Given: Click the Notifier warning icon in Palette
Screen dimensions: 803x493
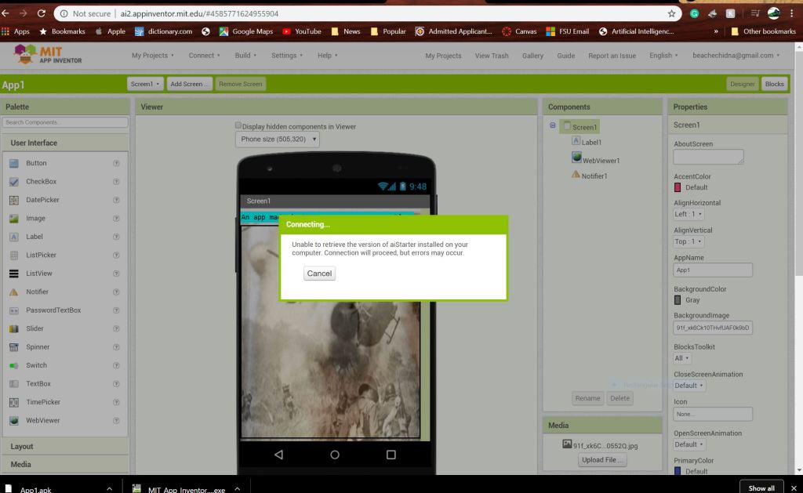Looking at the screenshot, I should coord(13,292).
